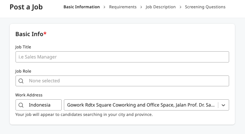Open the Screening Questions step

(x=205, y=7)
